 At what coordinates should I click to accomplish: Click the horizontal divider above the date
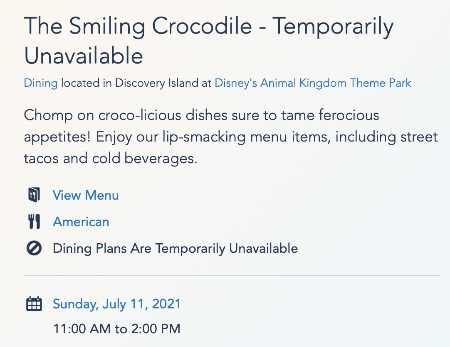232,276
